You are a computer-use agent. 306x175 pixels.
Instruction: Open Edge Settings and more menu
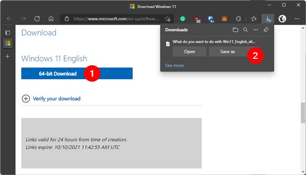pos(297,19)
